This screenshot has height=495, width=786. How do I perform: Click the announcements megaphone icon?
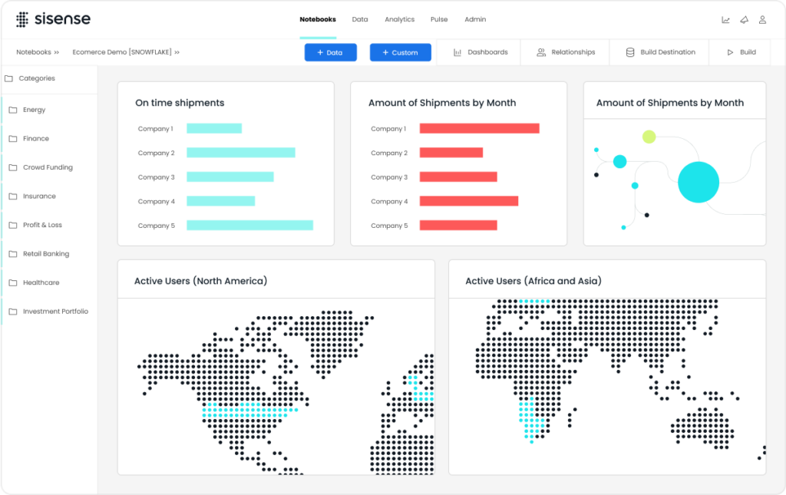tap(744, 19)
